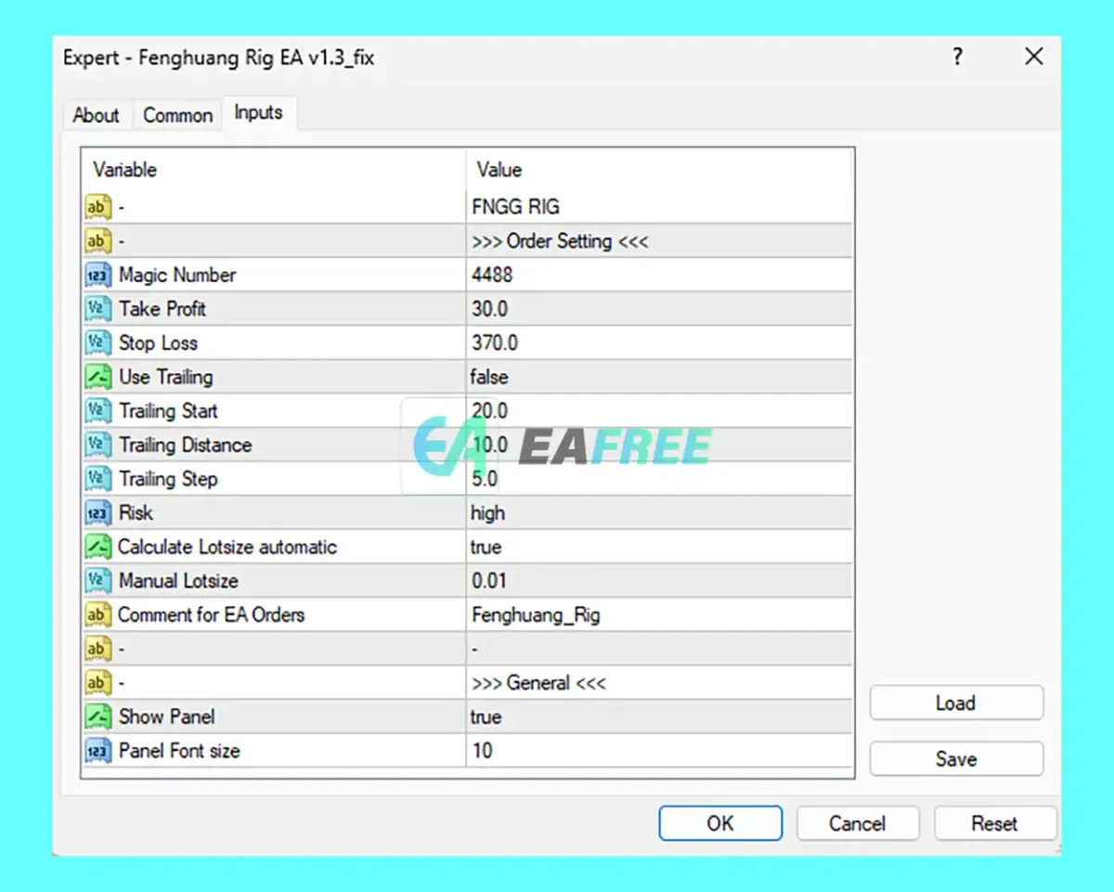Click the integer icon beside Risk
This screenshot has width=1114, height=892.
[x=97, y=513]
